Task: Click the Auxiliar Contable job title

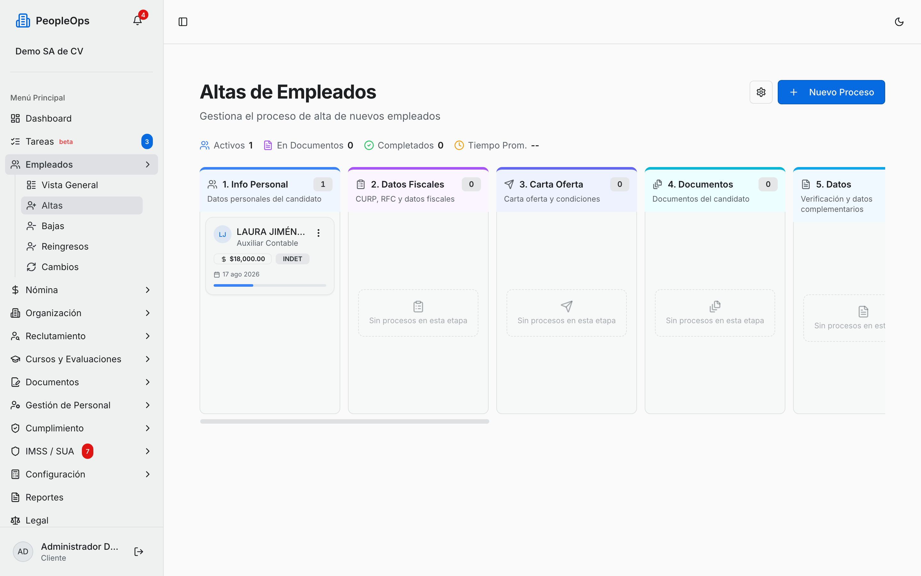Action: point(267,243)
